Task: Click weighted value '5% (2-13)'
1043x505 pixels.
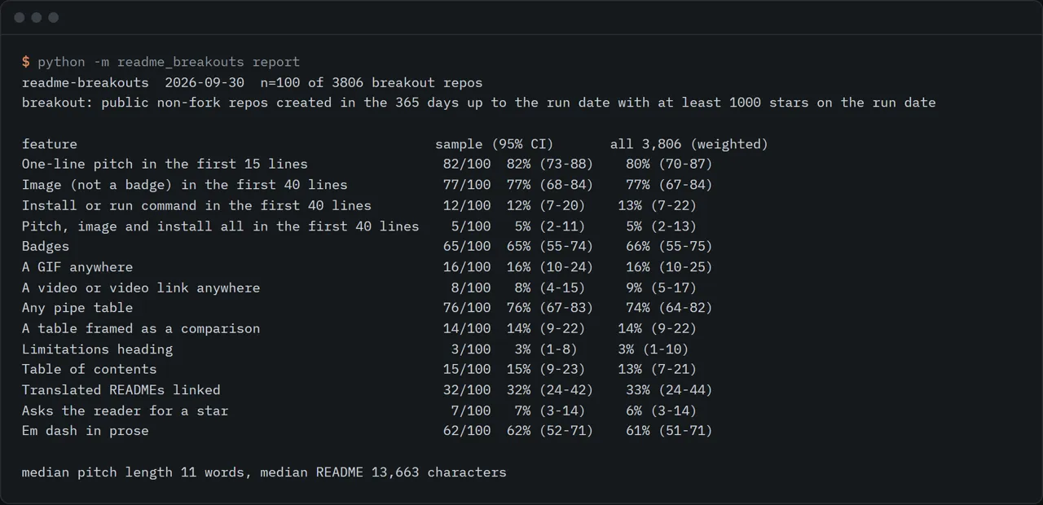Action: pyautogui.click(x=662, y=226)
